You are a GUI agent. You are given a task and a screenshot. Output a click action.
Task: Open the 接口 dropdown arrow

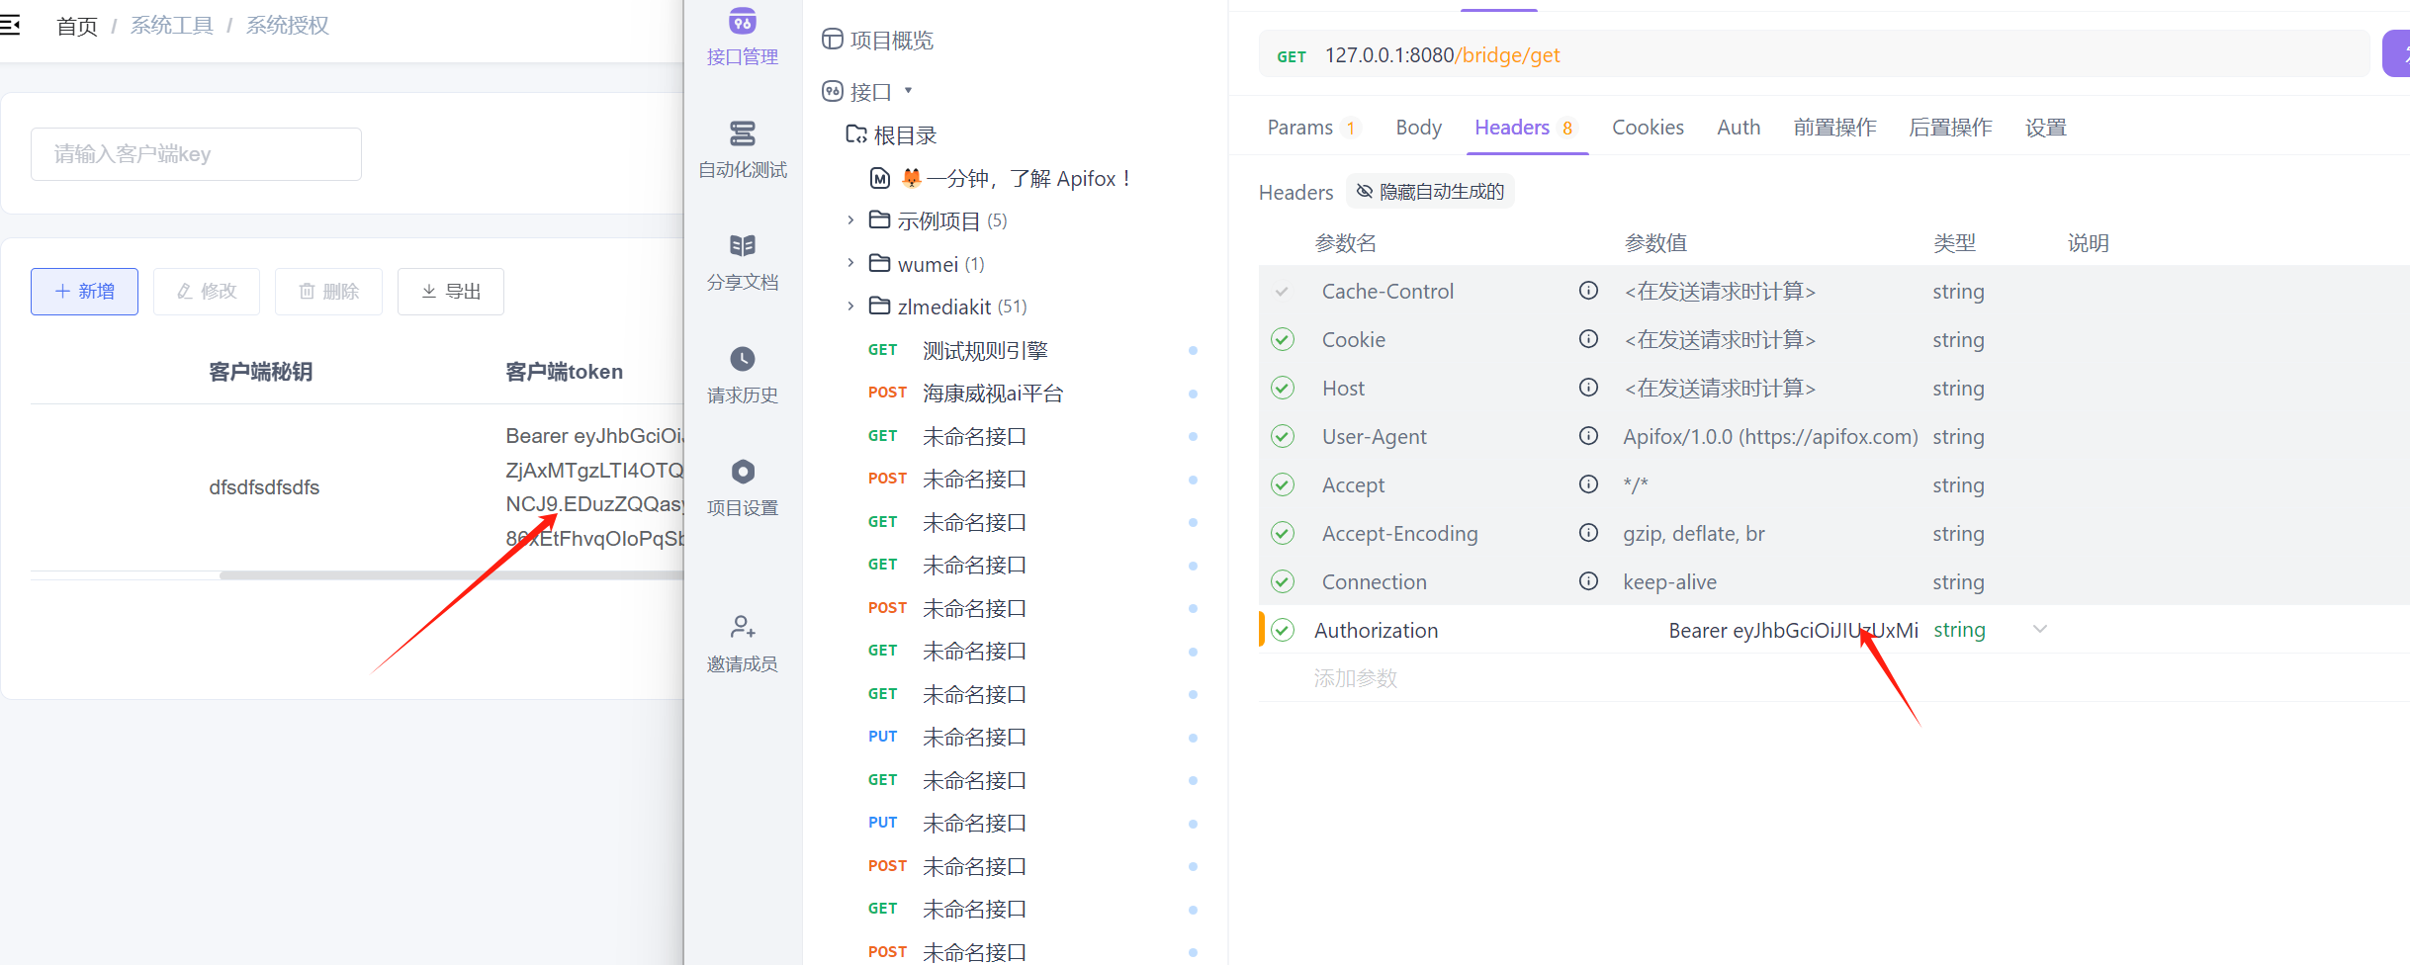point(908,91)
